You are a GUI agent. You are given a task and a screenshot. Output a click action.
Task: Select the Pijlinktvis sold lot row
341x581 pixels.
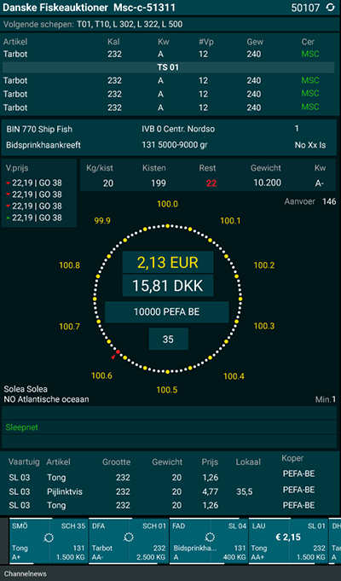[x=169, y=491]
